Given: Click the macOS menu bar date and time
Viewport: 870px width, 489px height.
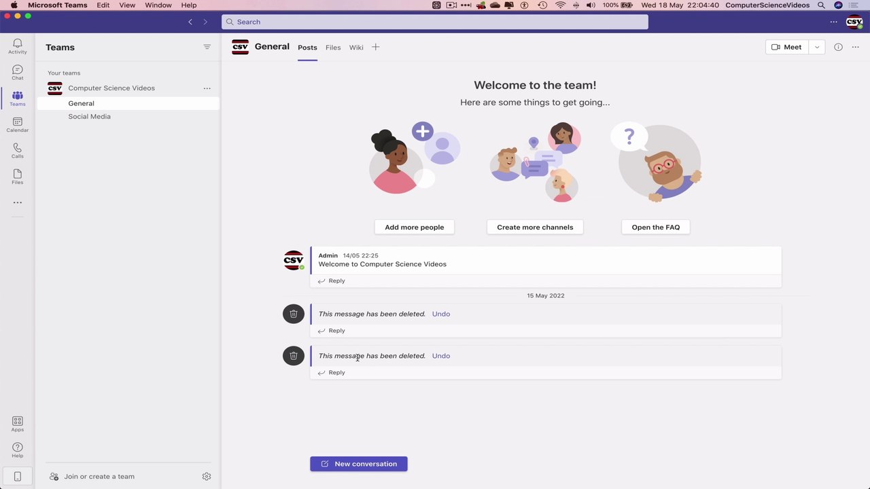Looking at the screenshot, I should point(679,5).
